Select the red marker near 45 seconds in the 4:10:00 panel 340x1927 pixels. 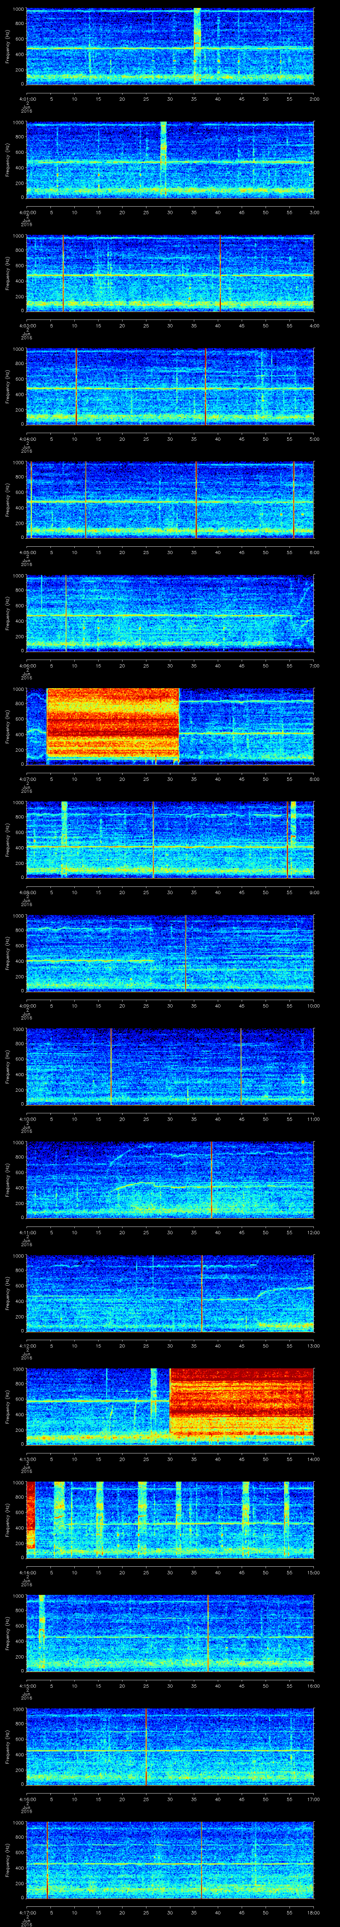241,1066
